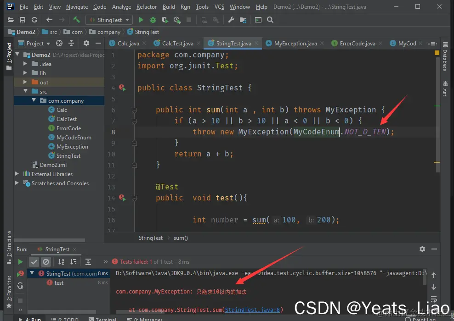Open Project view selector dropdown

[34, 44]
